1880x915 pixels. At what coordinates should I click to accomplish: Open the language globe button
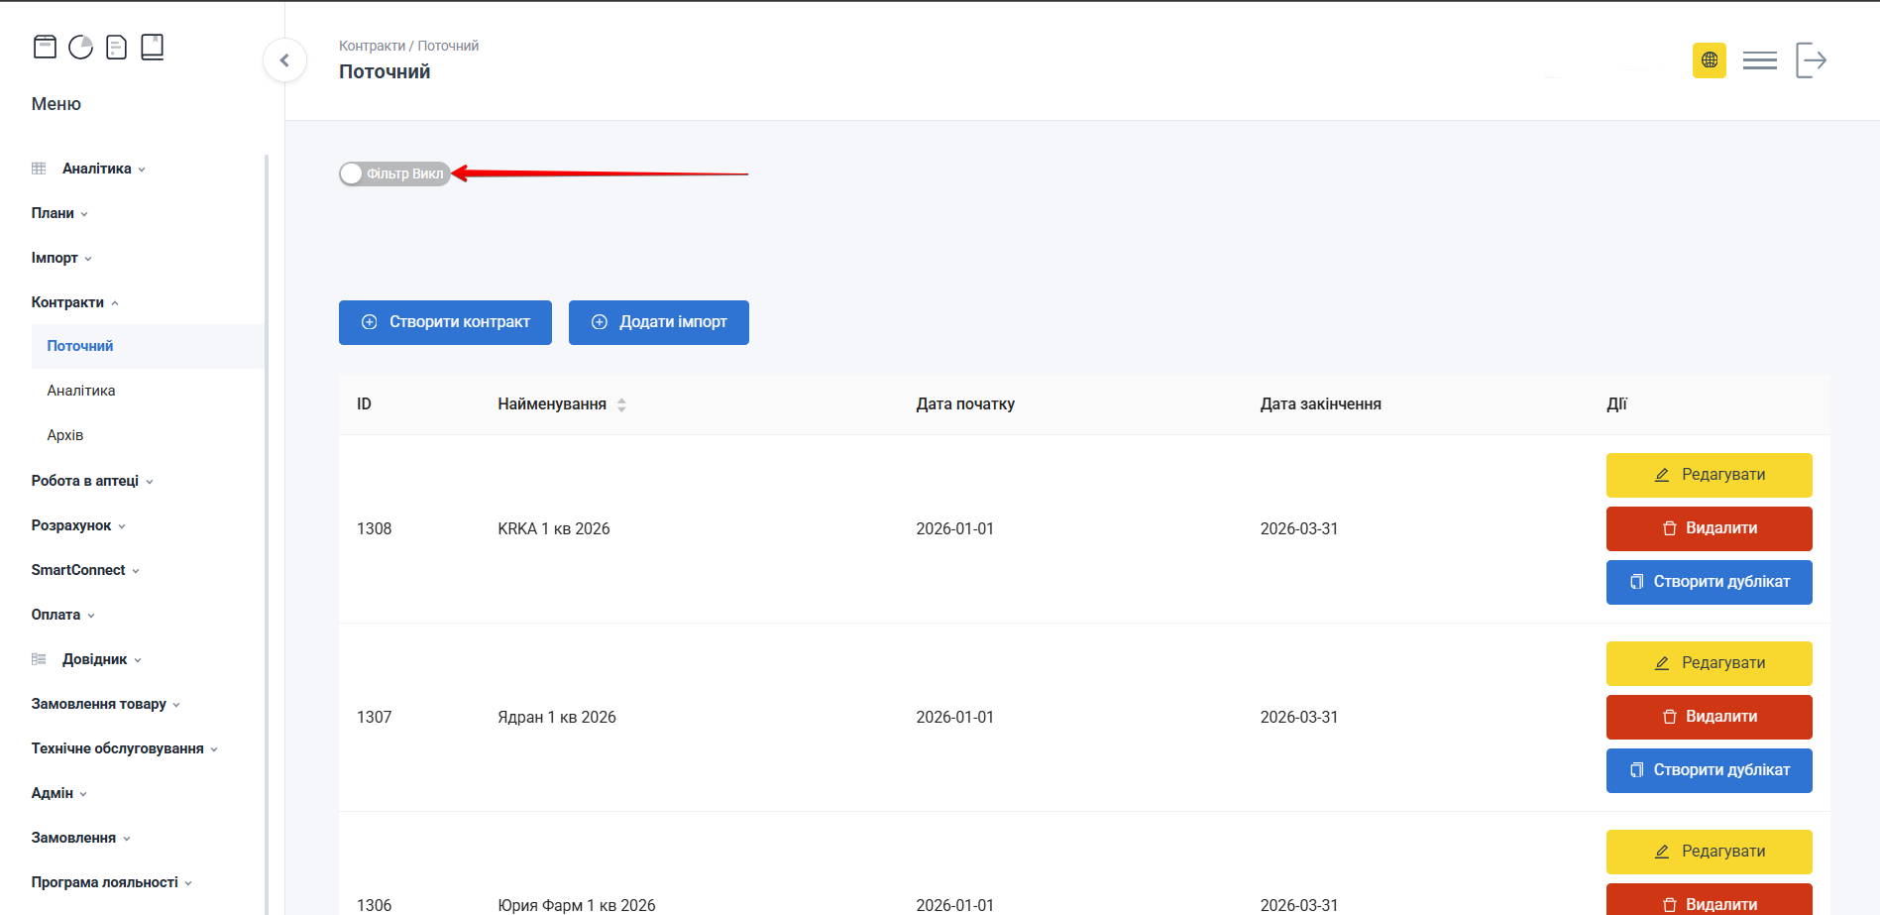click(x=1709, y=60)
